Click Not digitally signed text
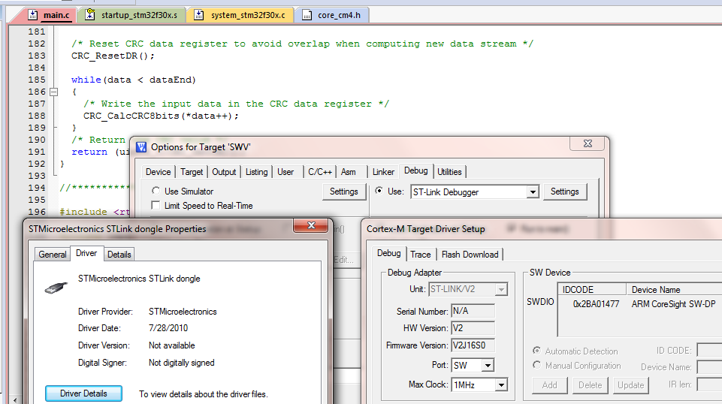722x404 pixels. coord(181,363)
